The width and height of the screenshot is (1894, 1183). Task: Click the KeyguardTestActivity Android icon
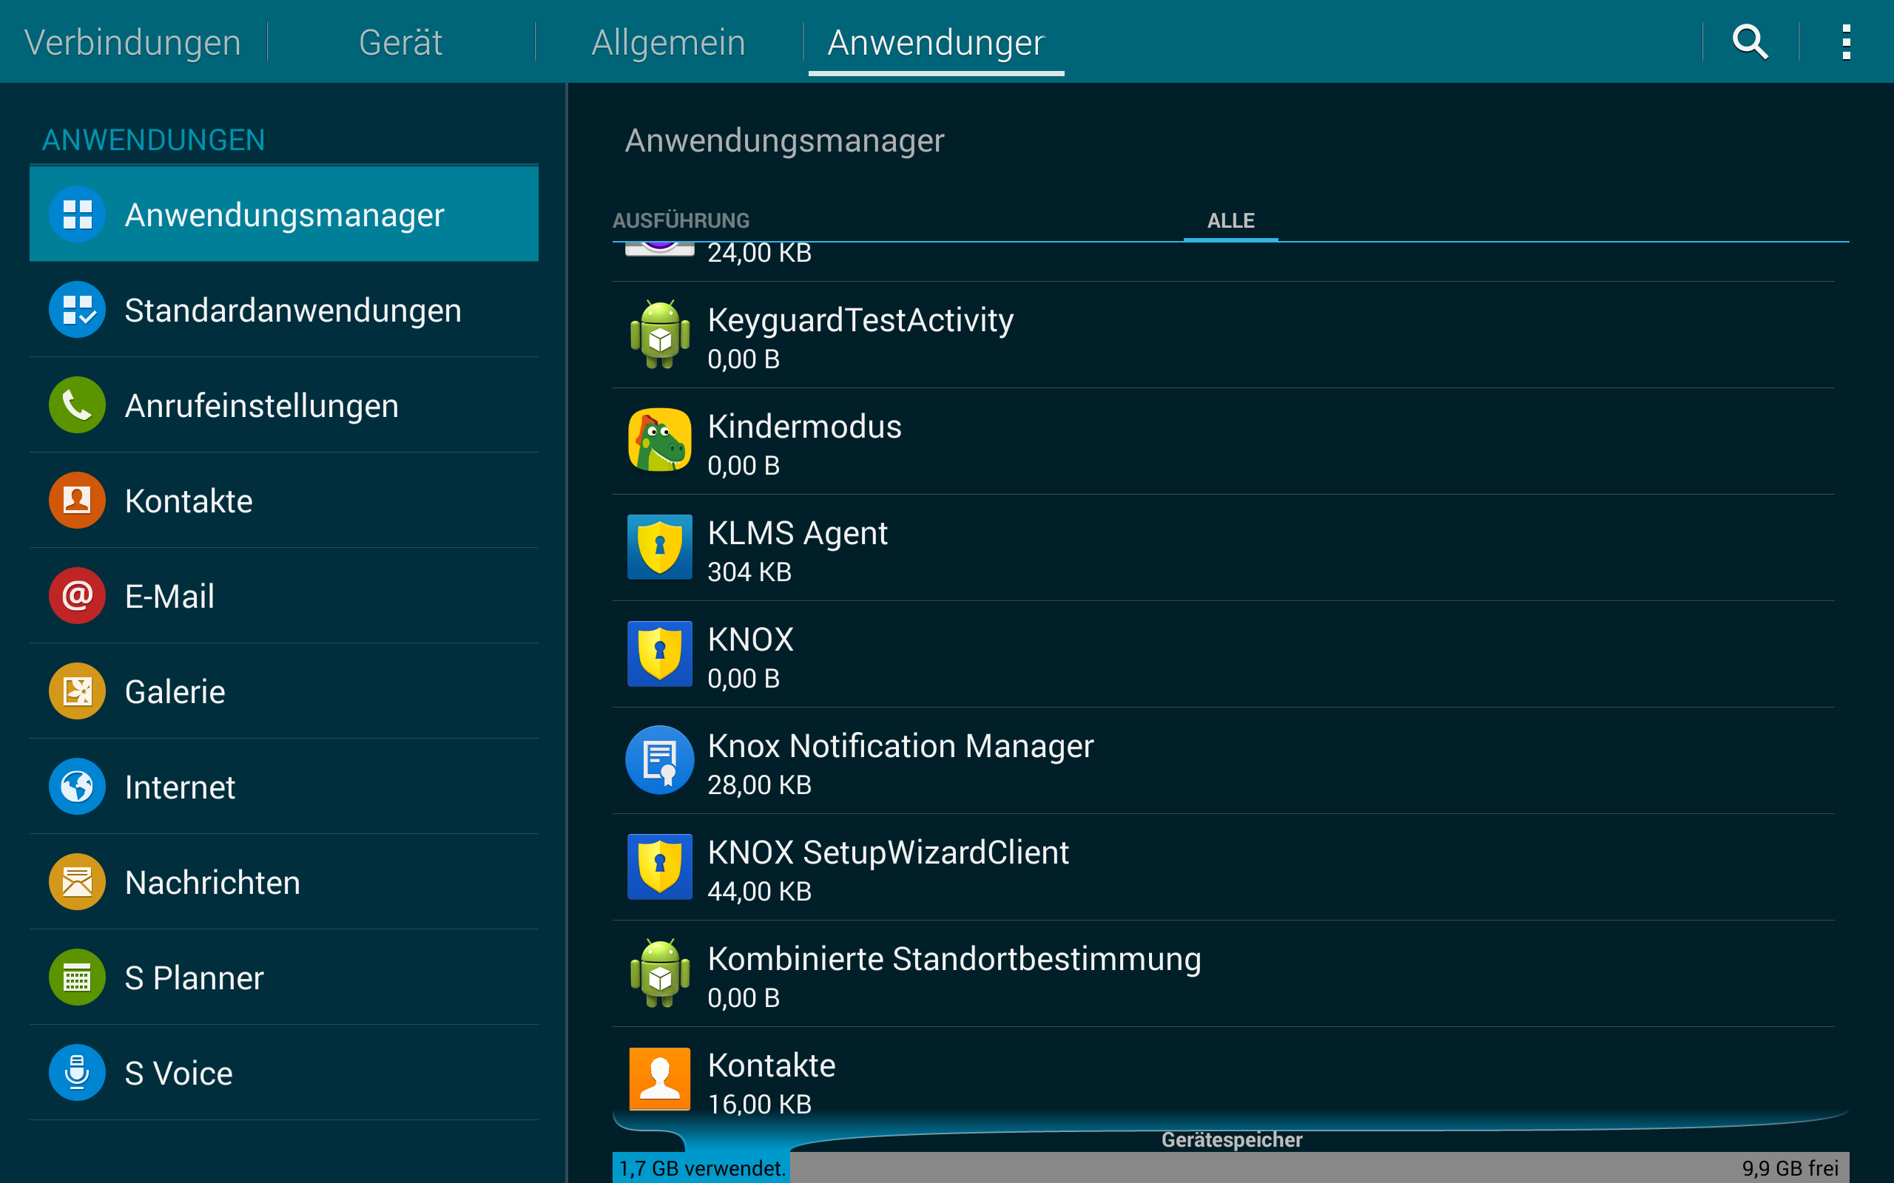click(660, 334)
